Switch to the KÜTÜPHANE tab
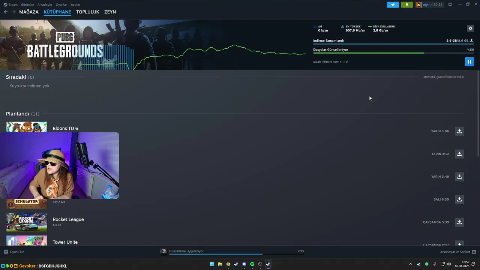 [x=57, y=12]
